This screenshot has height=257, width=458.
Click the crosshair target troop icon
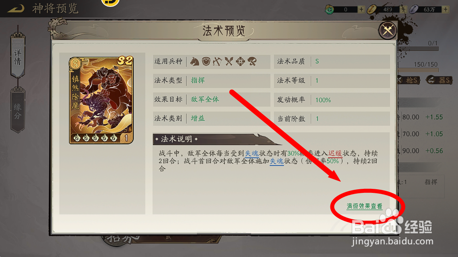point(240,62)
